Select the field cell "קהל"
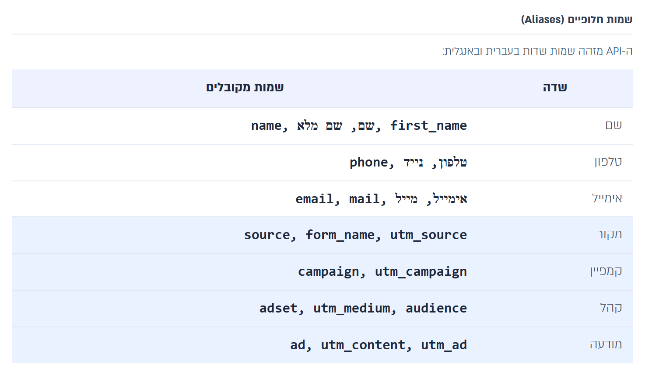645x375 pixels. click(x=555, y=308)
